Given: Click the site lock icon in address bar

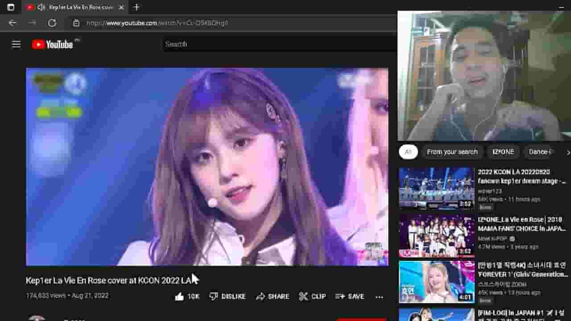Looking at the screenshot, I should click(x=76, y=23).
